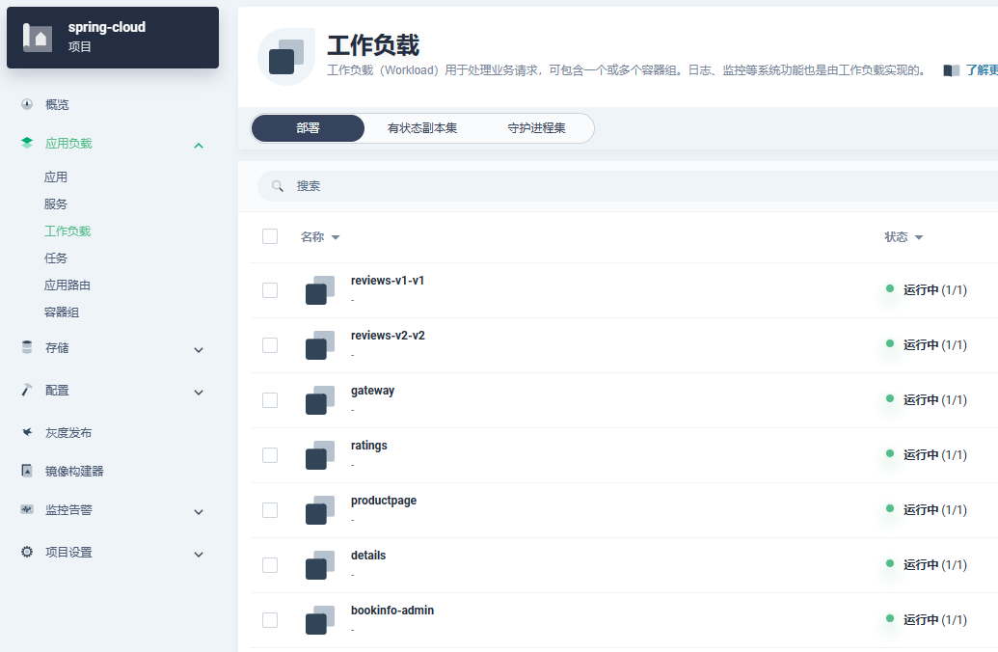998x652 pixels.
Task: Expand the 监控告警 menu chevron
Action: [x=199, y=512]
